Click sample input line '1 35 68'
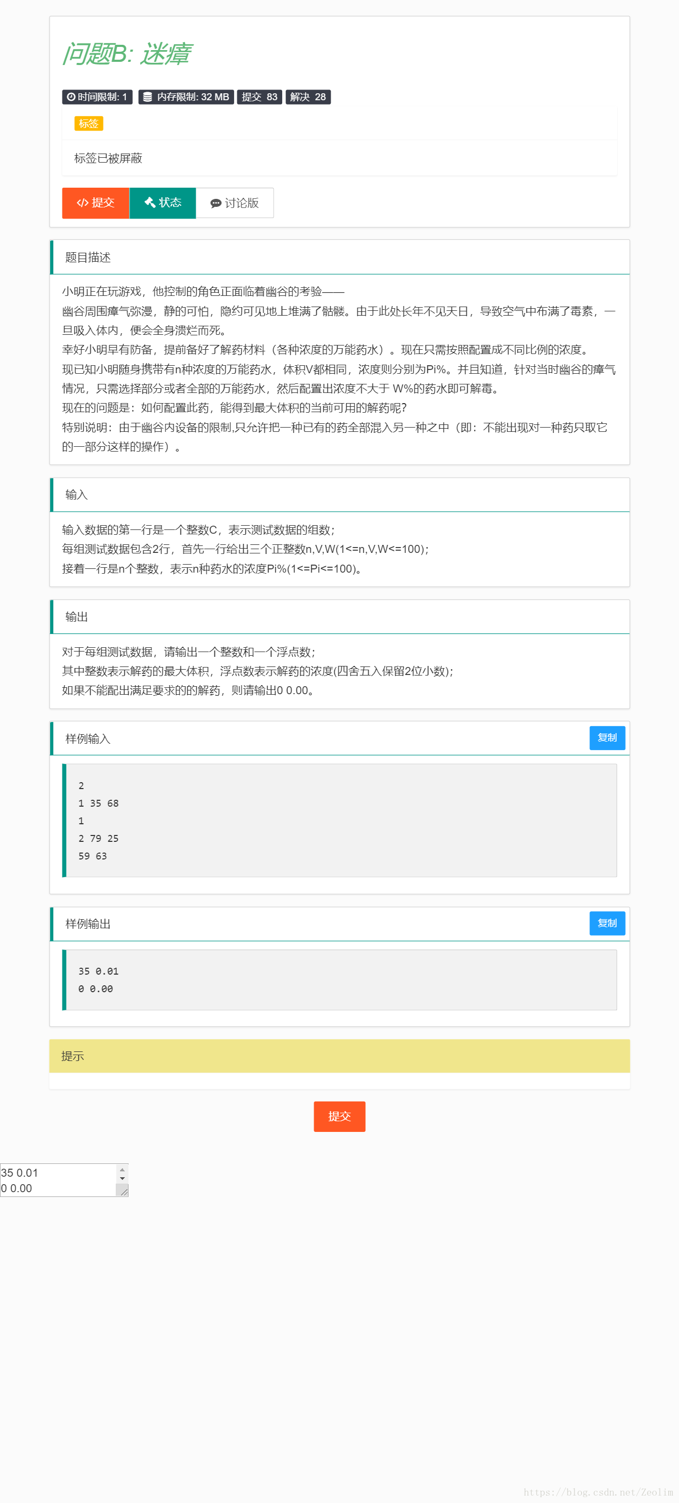The width and height of the screenshot is (679, 1503). coord(98,803)
